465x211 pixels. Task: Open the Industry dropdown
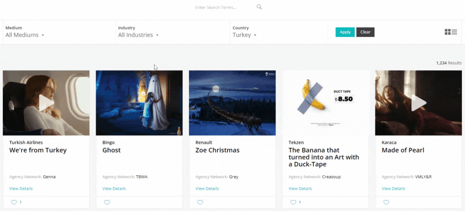pos(138,35)
